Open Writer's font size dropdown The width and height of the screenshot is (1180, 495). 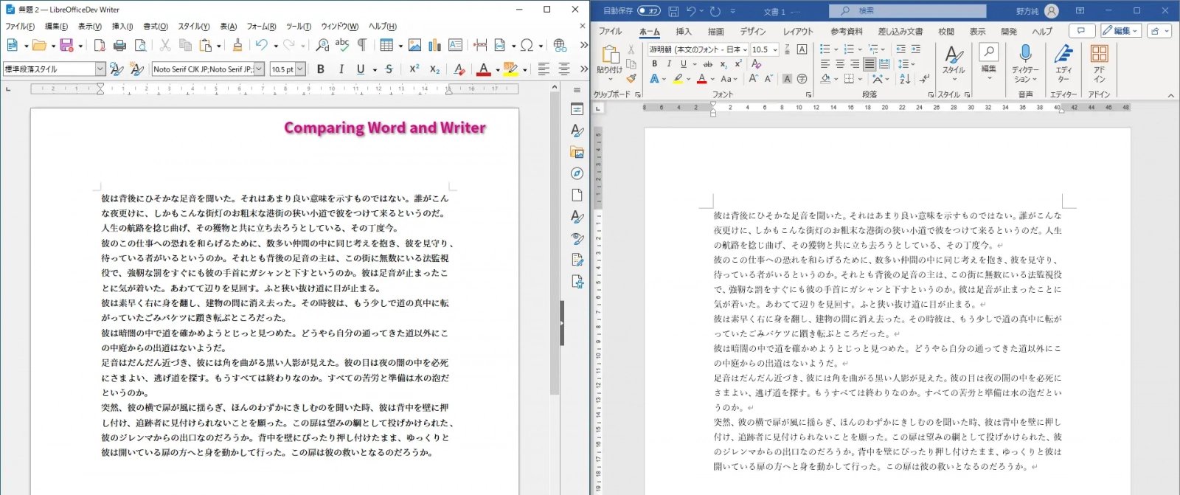[300, 69]
